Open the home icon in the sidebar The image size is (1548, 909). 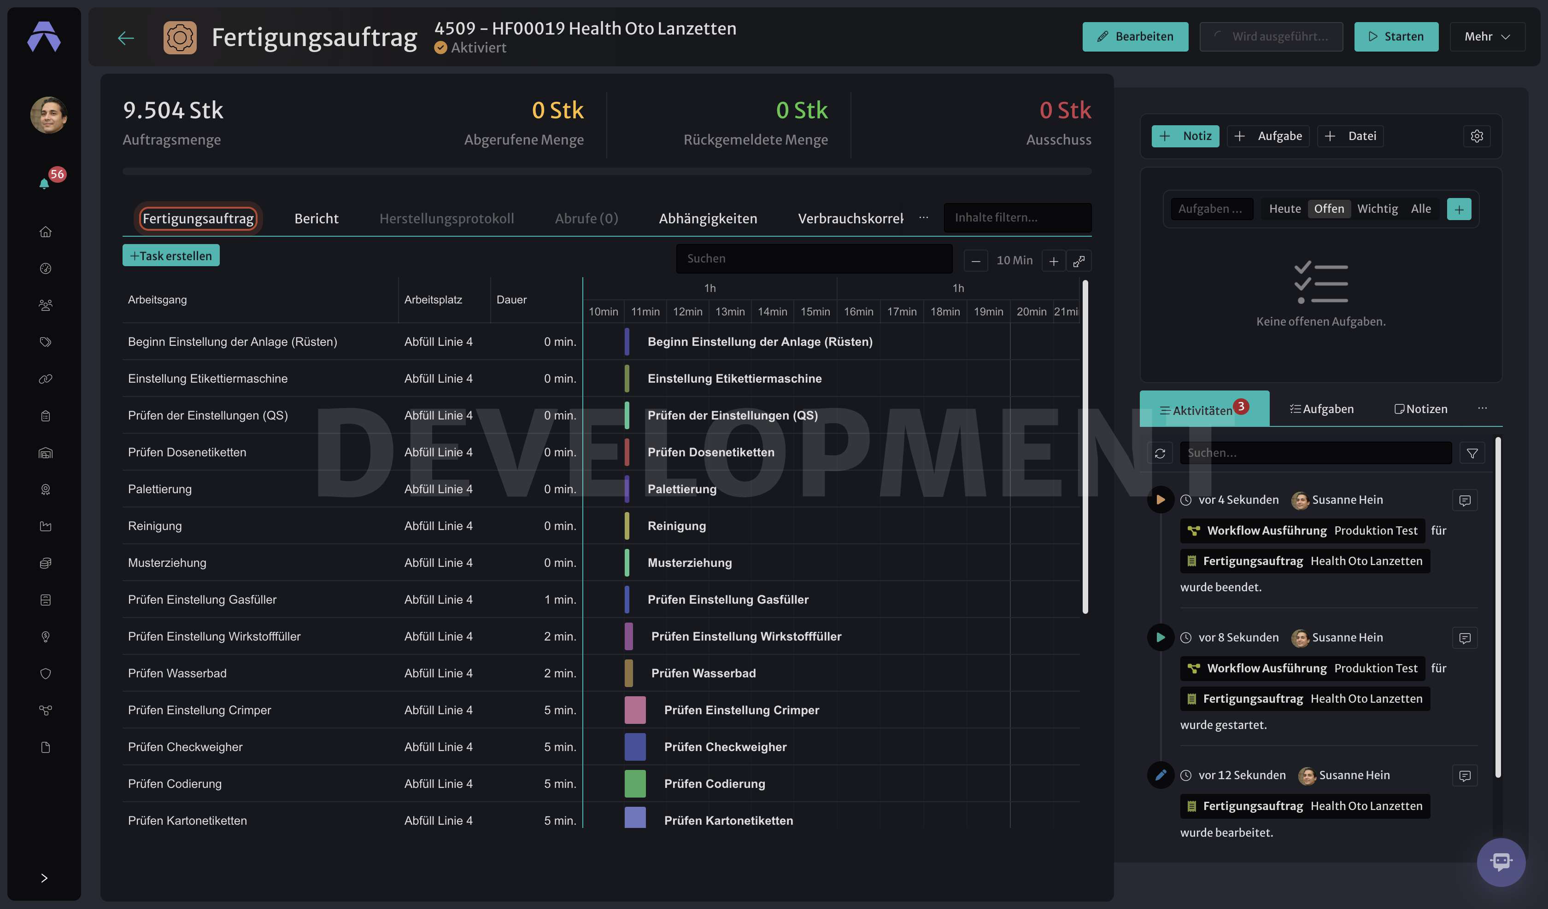pos(46,232)
